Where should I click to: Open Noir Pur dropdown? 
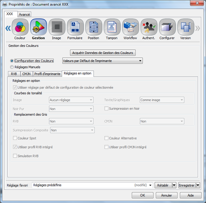point(71,109)
